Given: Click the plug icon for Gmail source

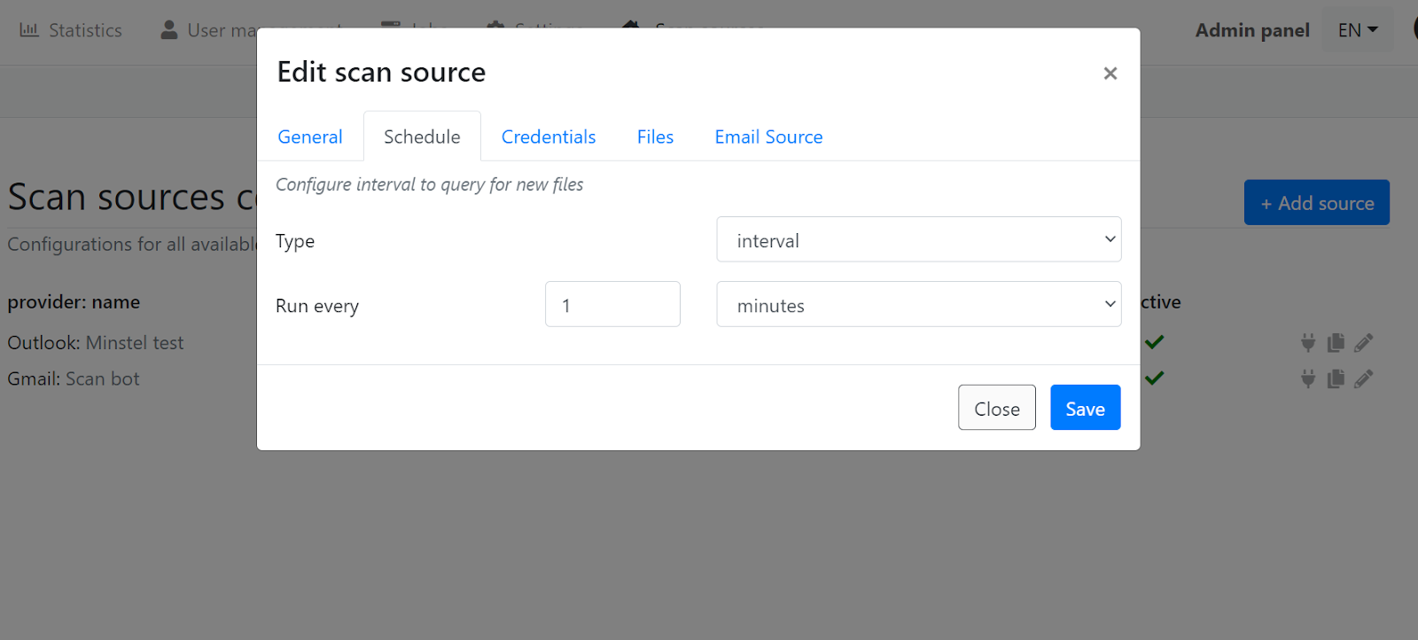Looking at the screenshot, I should [1308, 379].
